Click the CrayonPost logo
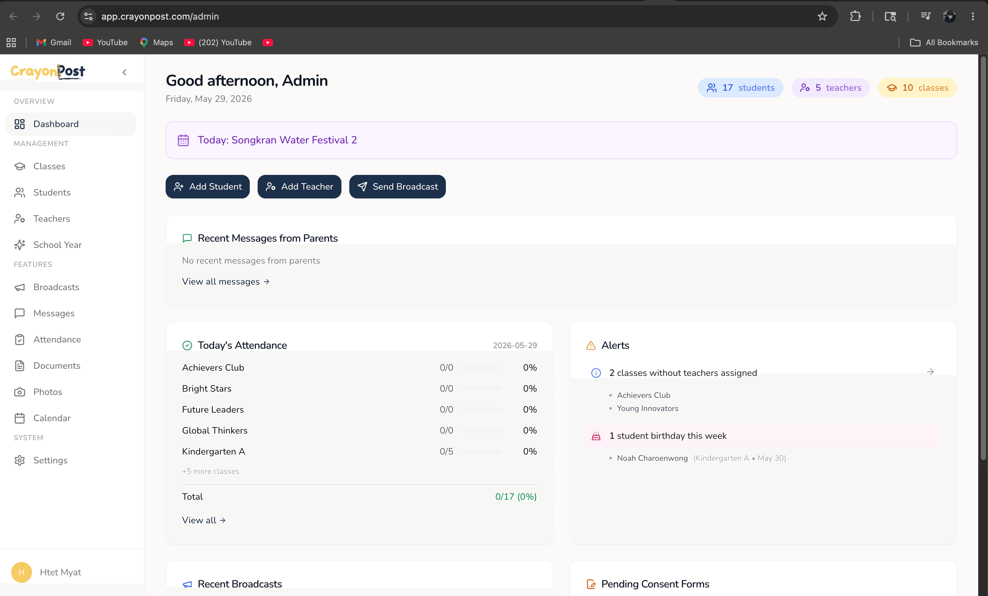The image size is (988, 596). [x=48, y=72]
